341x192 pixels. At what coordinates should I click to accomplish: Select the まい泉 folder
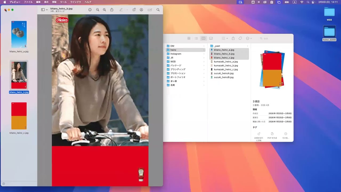coord(185,81)
